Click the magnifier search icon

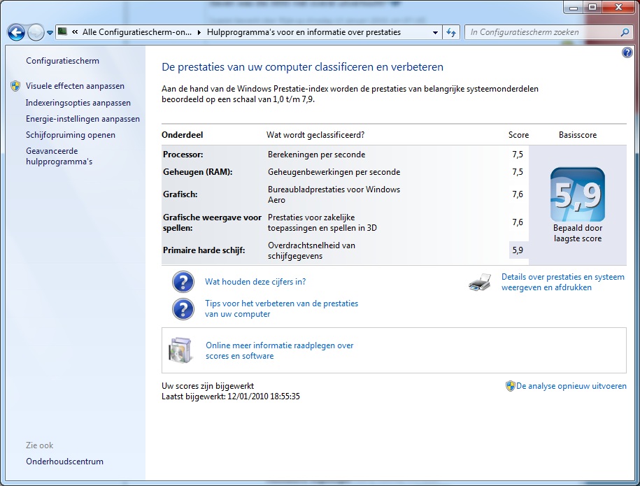tap(625, 32)
